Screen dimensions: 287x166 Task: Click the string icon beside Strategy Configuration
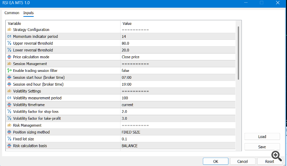tap(9, 29)
